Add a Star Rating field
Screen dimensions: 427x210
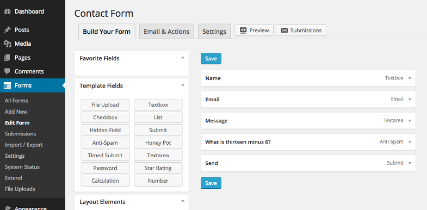(158, 168)
